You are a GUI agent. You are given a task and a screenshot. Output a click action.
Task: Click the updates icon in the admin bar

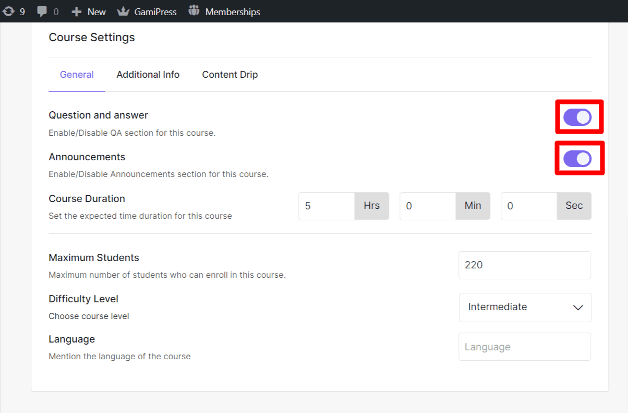(9, 11)
